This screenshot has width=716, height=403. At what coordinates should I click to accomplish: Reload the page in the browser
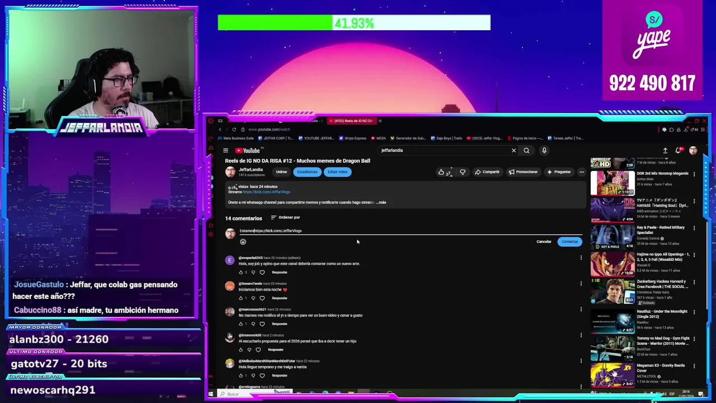tap(234, 129)
